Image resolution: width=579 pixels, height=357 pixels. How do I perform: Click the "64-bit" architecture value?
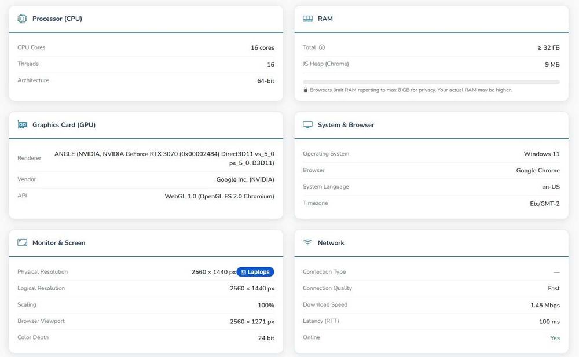pos(266,81)
